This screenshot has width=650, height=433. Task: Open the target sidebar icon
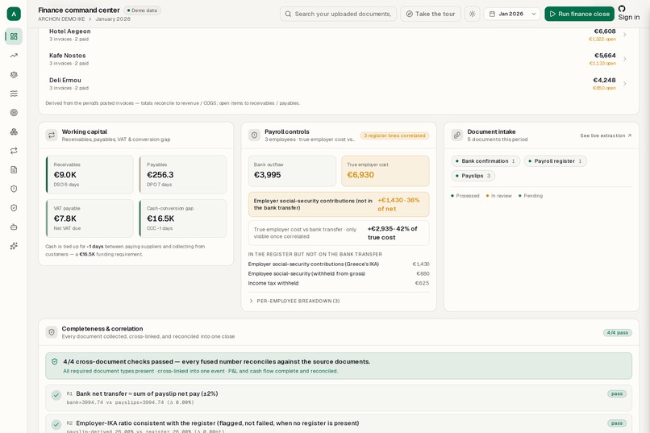[14, 113]
